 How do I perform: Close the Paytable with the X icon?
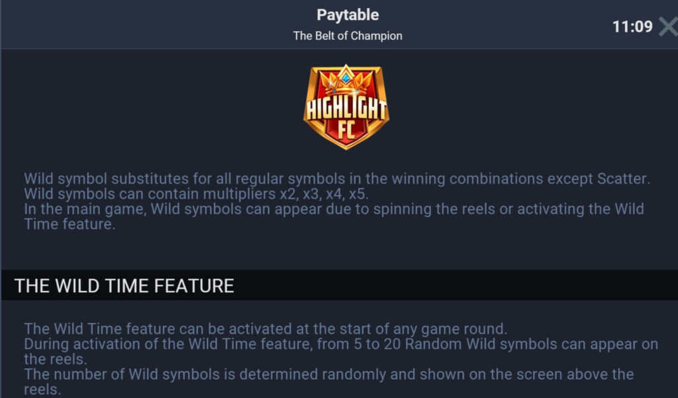tap(669, 27)
